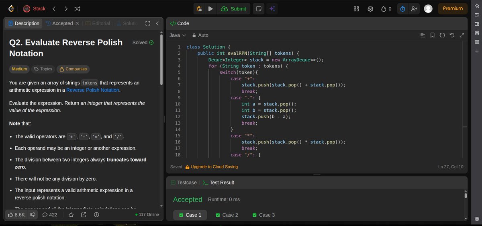This screenshot has height=226, width=482.
Task: Maximize the description panel
Action: coord(147,23)
